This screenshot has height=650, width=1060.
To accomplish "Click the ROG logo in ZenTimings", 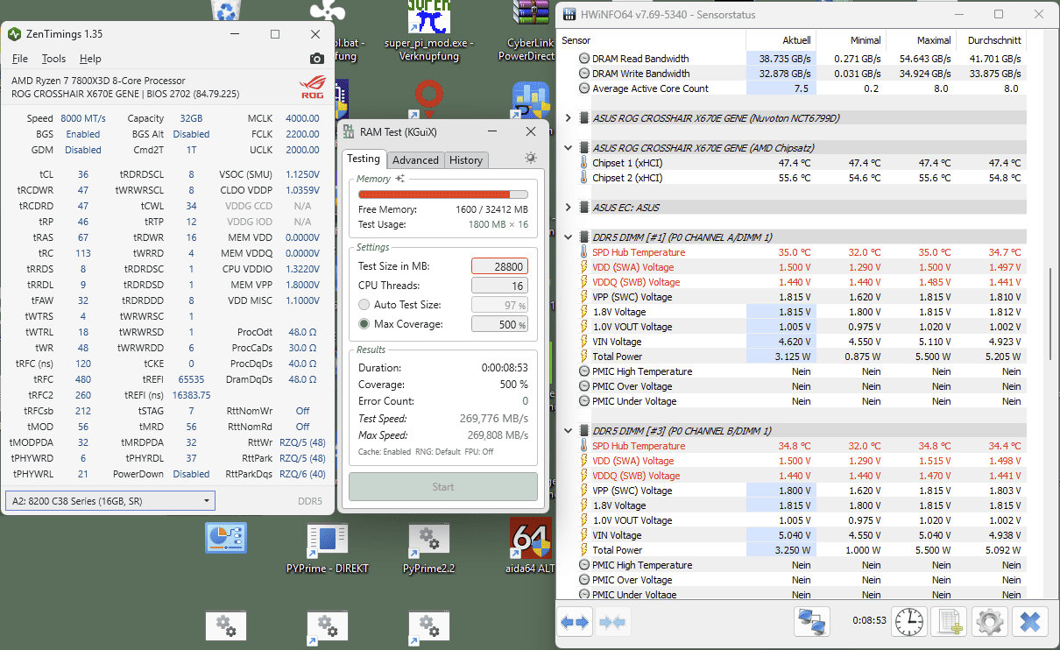I will pyautogui.click(x=312, y=88).
